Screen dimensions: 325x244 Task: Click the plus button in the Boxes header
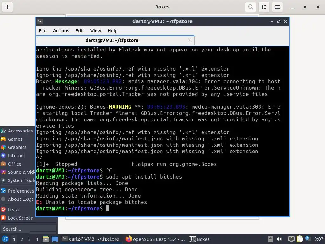[x=7, y=7]
